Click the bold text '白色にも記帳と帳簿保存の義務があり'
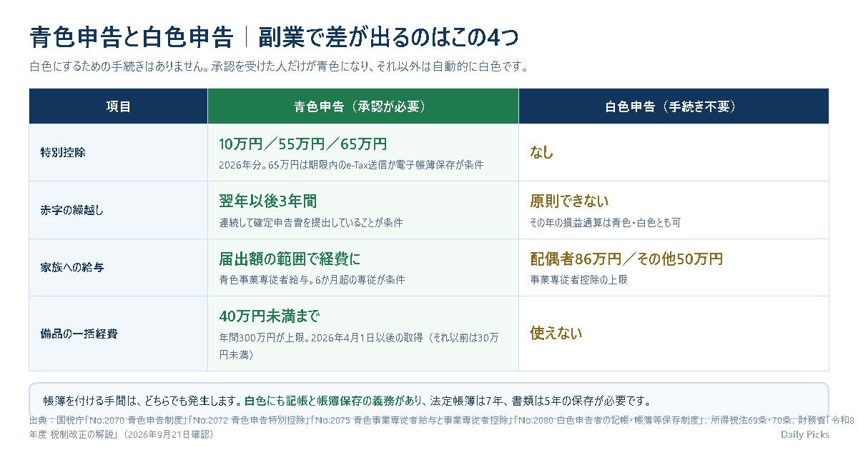This screenshot has width=858, height=450. 332,401
